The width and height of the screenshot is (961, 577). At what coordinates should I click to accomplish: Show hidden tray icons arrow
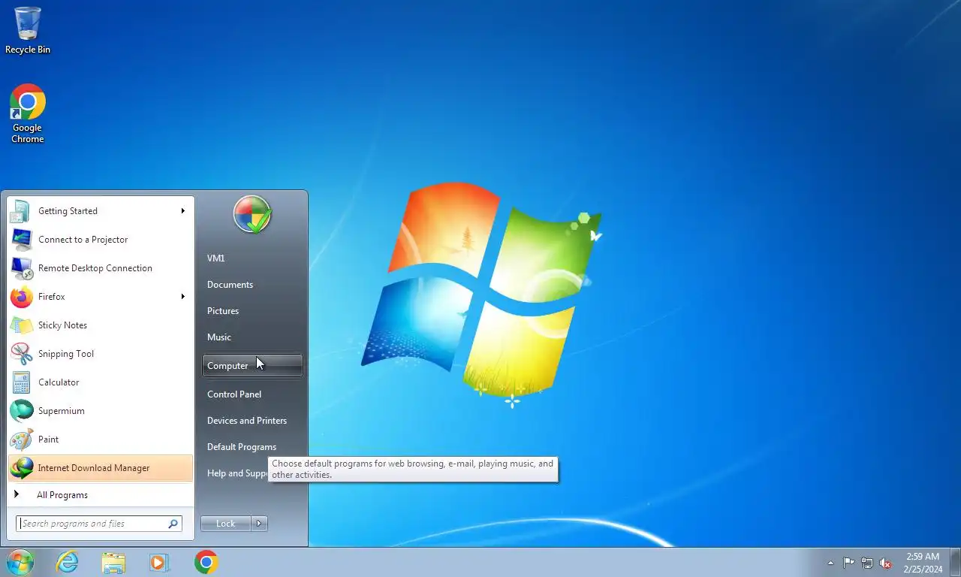click(x=830, y=563)
